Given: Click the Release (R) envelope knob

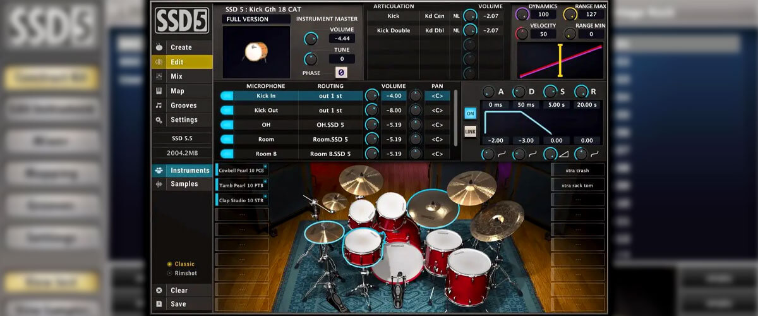Looking at the screenshot, I should (581, 92).
